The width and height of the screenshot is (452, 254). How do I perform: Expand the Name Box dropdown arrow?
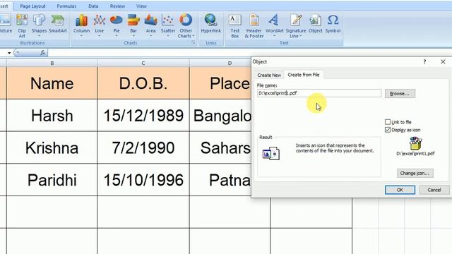(x=9, y=53)
